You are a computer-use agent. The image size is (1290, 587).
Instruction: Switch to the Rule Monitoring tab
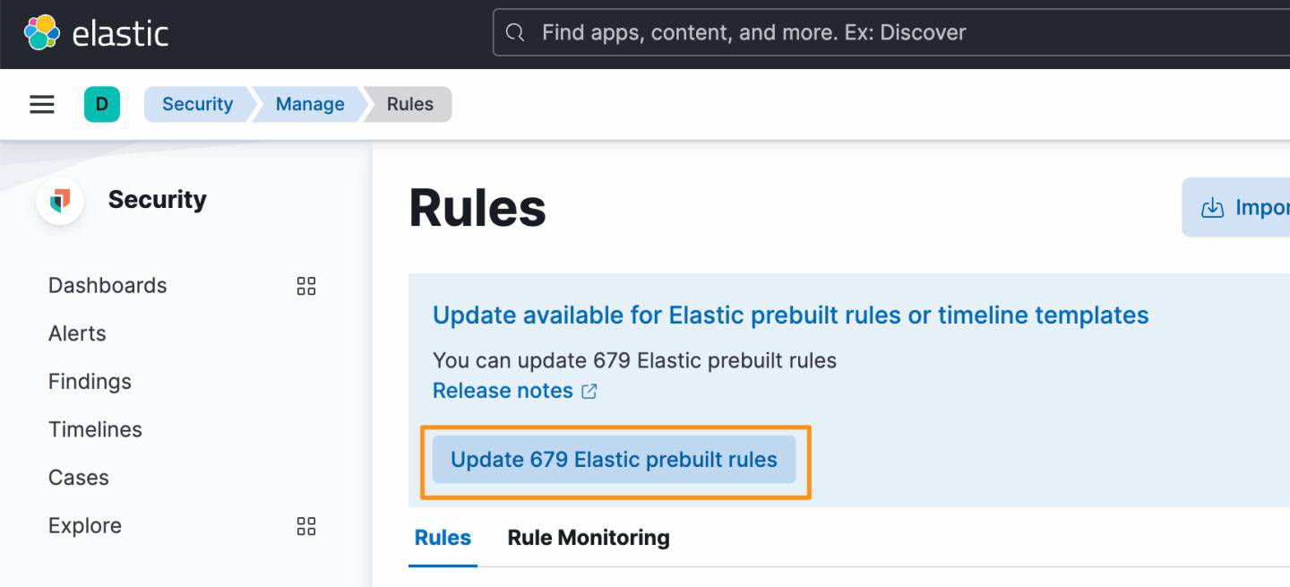pos(589,538)
